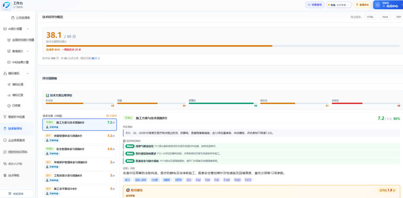Click the 企业信息查询 magnifier icon
Image resolution: width=403 pixels, height=198 pixels.
(x=5, y=140)
